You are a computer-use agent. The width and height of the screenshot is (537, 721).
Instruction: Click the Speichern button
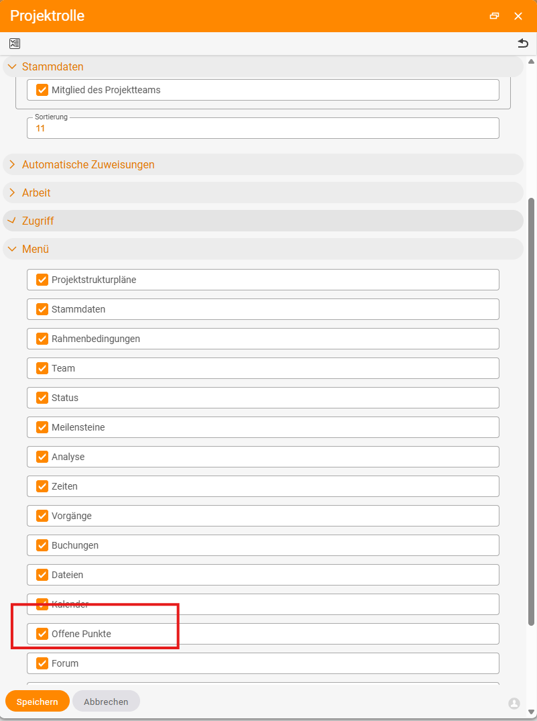[38, 702]
